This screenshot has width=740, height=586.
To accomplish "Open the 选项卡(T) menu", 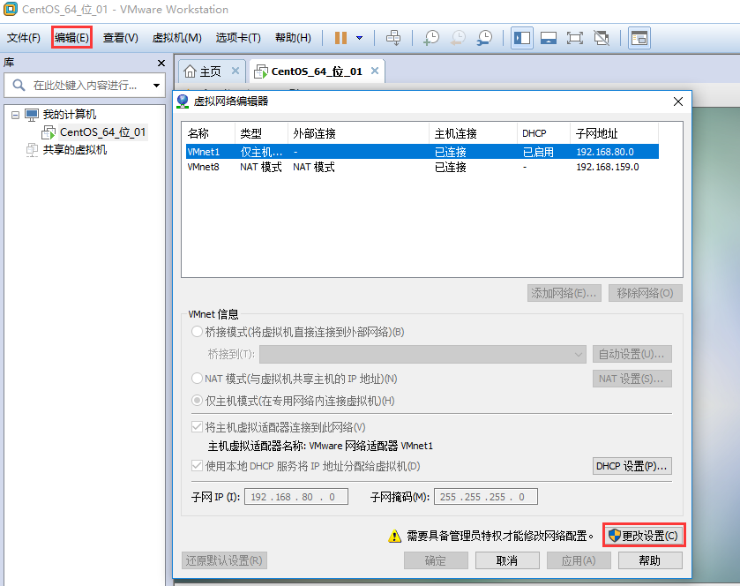I will [x=238, y=37].
